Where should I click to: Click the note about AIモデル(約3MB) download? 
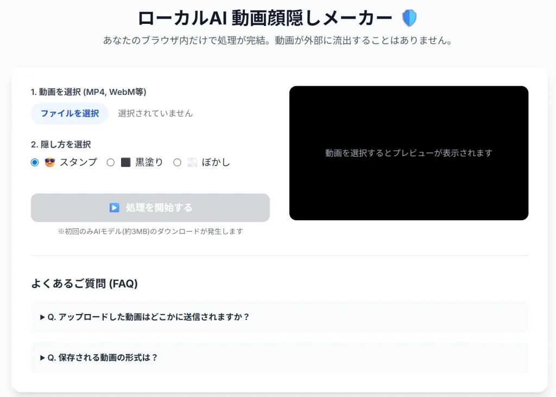[x=150, y=231]
